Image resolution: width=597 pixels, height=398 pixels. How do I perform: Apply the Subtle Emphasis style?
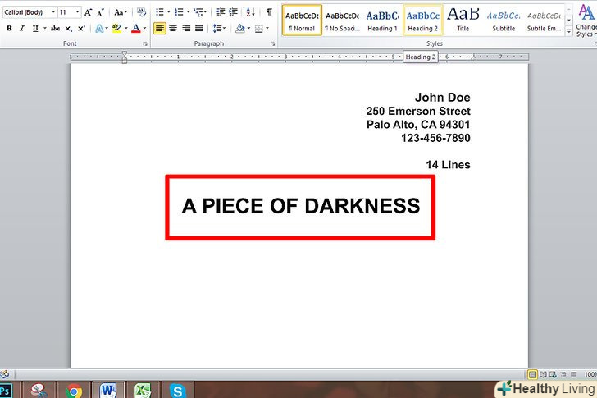pyautogui.click(x=544, y=21)
